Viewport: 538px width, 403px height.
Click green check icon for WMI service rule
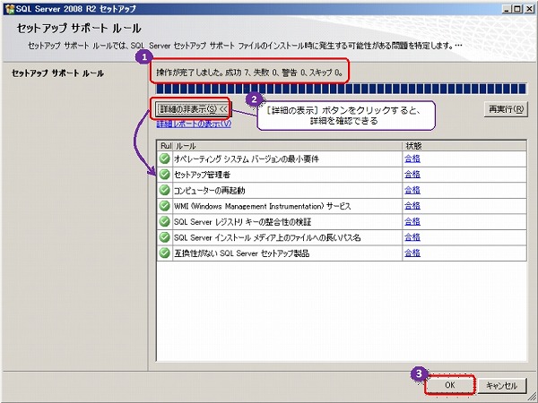165,206
